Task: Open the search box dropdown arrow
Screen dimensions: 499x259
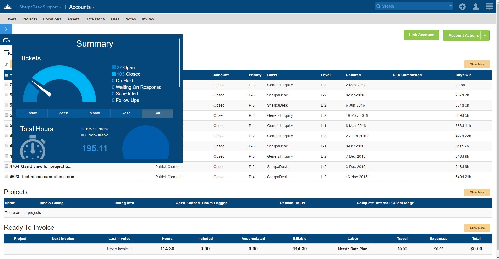Action: [451, 6]
